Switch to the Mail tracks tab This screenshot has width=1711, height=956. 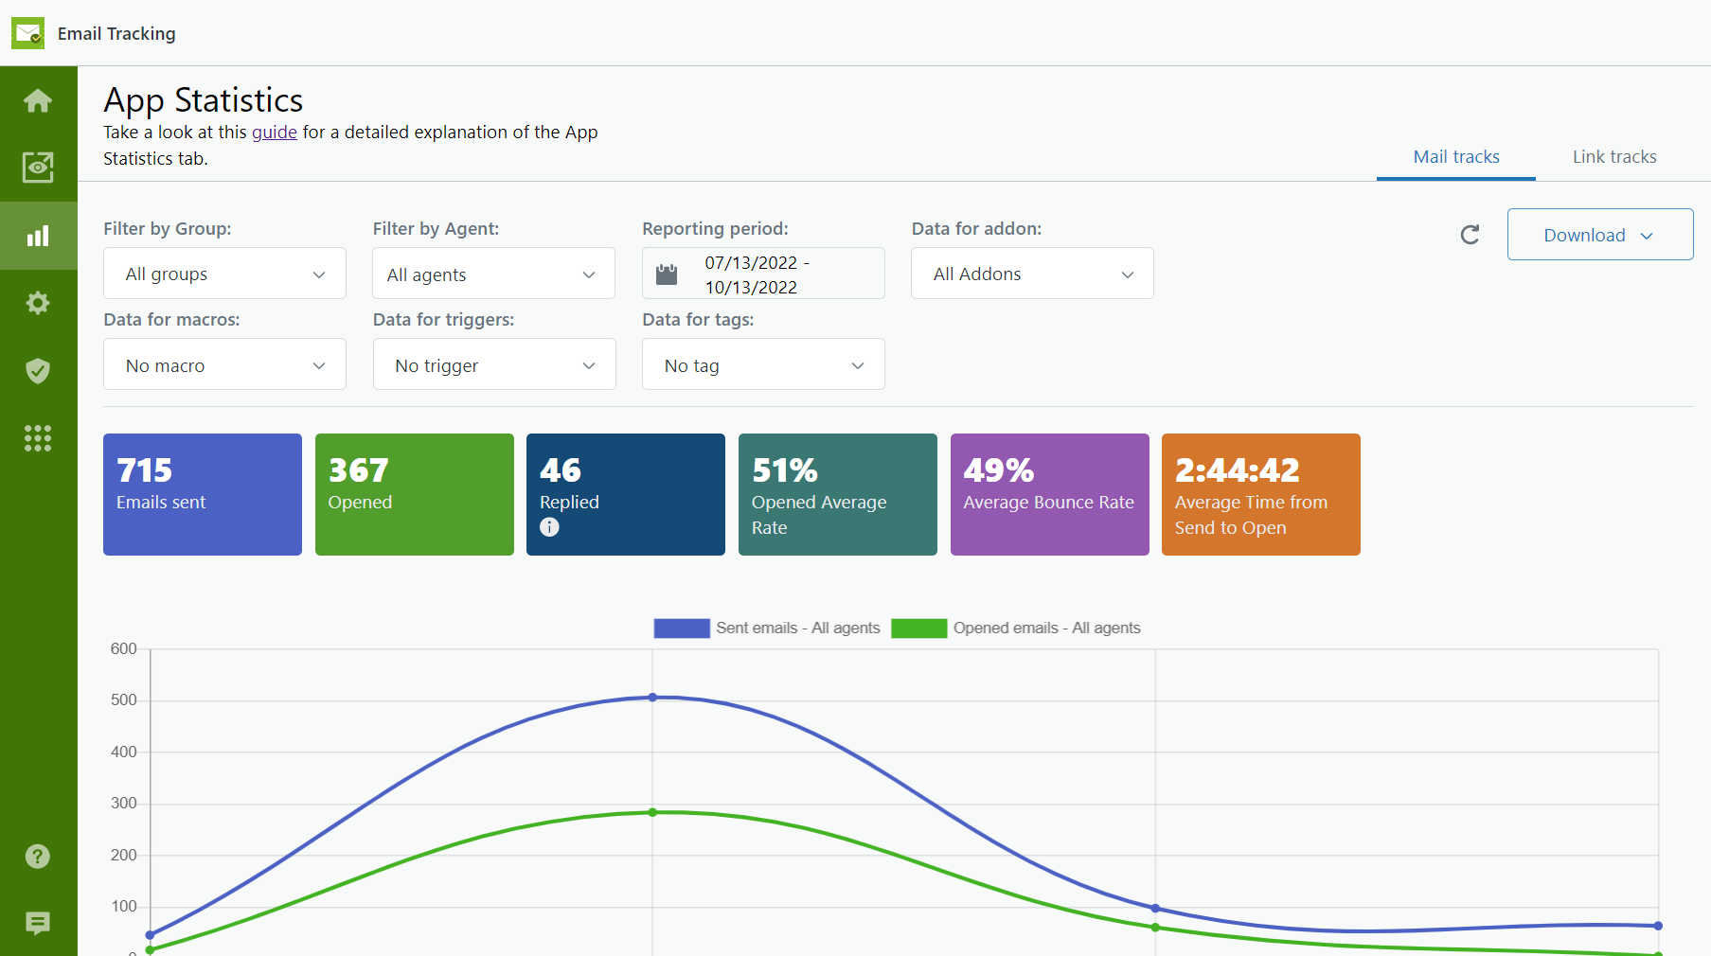[1456, 157]
